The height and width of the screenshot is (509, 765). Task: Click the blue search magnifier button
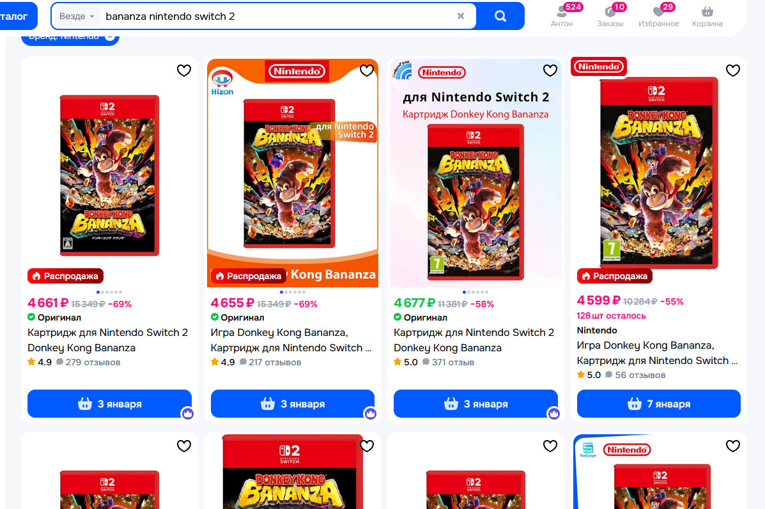[x=500, y=16]
